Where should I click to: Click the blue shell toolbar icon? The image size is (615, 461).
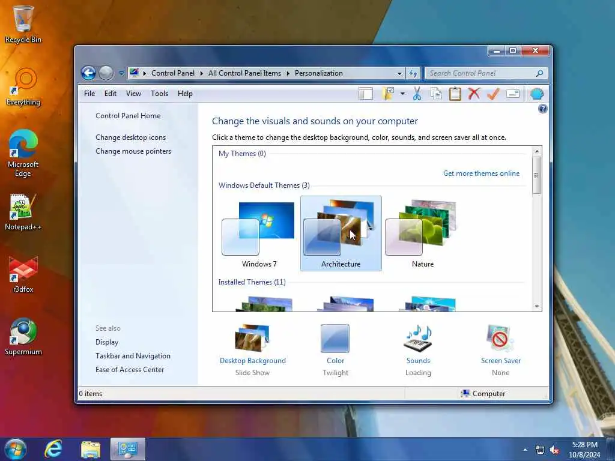pyautogui.click(x=536, y=94)
